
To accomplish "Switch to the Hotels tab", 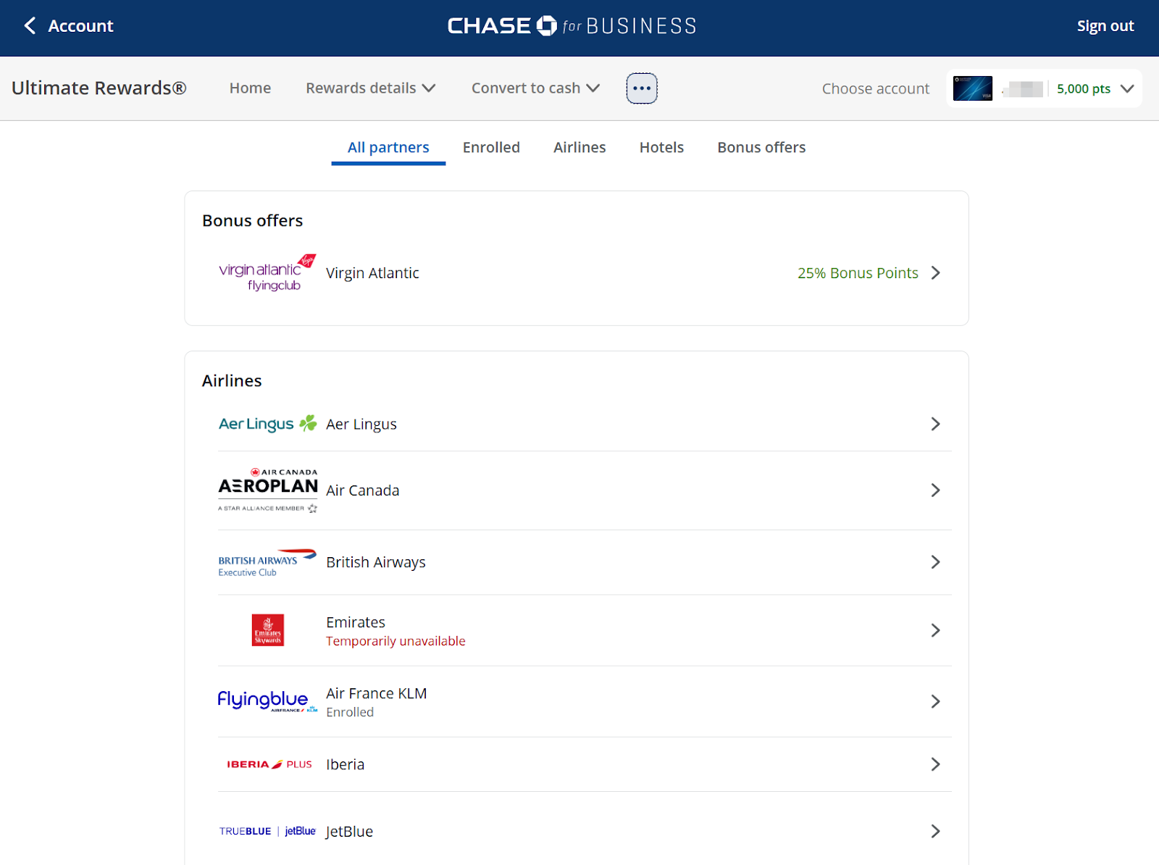I will 661,148.
